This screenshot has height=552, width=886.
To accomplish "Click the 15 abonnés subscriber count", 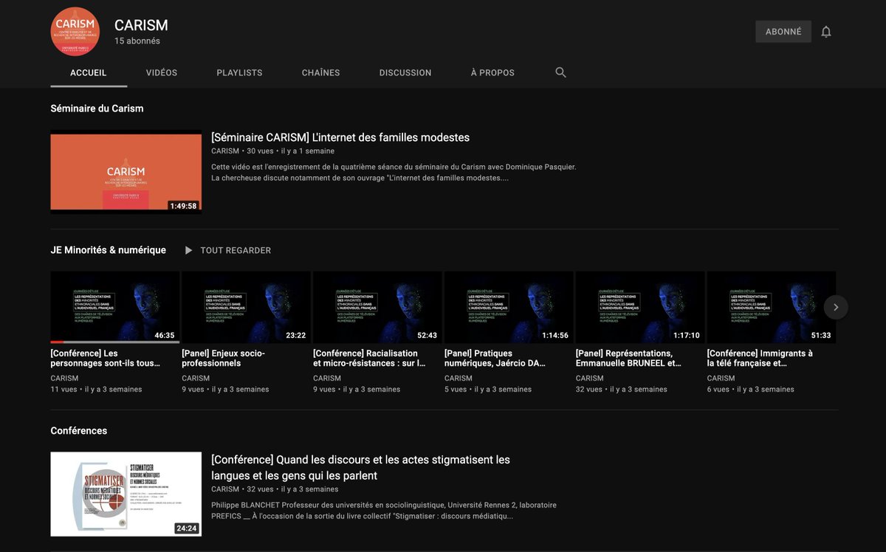I will coord(137,41).
